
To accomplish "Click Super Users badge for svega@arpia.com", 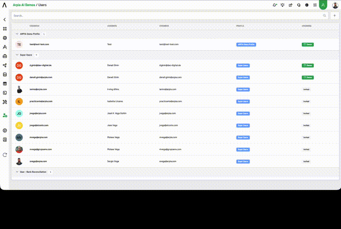I will pos(243,162).
